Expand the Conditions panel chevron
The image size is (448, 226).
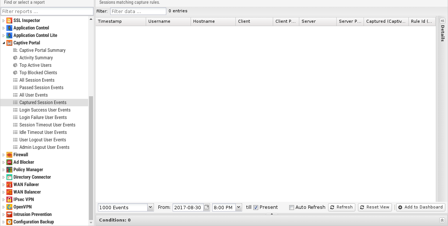coord(442,220)
